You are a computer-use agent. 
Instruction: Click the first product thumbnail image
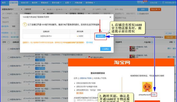[x=132, y=49]
